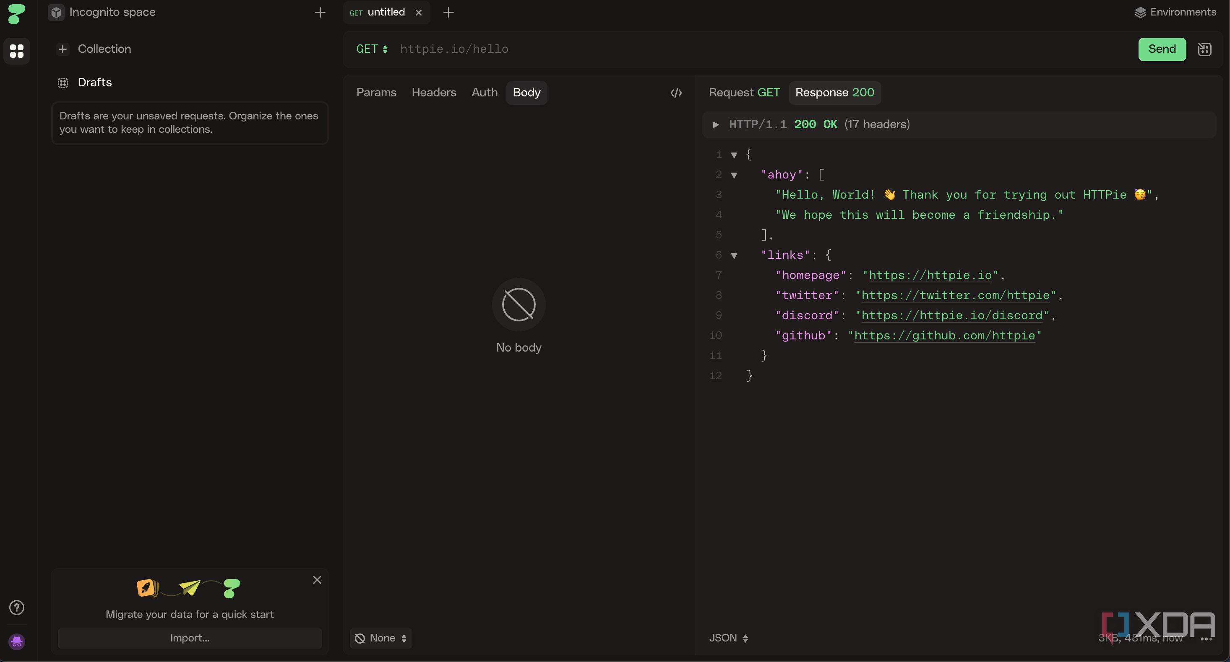Screen dimensions: 1230x662
Task: Expand the HTTP/1.1 200 OK headers
Action: (716, 125)
